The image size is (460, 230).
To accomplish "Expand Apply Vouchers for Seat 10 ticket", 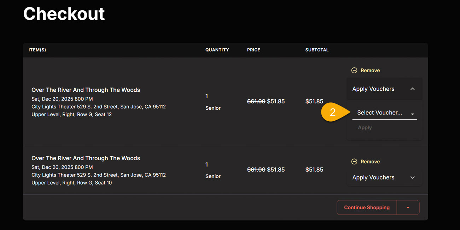I will (373, 177).
